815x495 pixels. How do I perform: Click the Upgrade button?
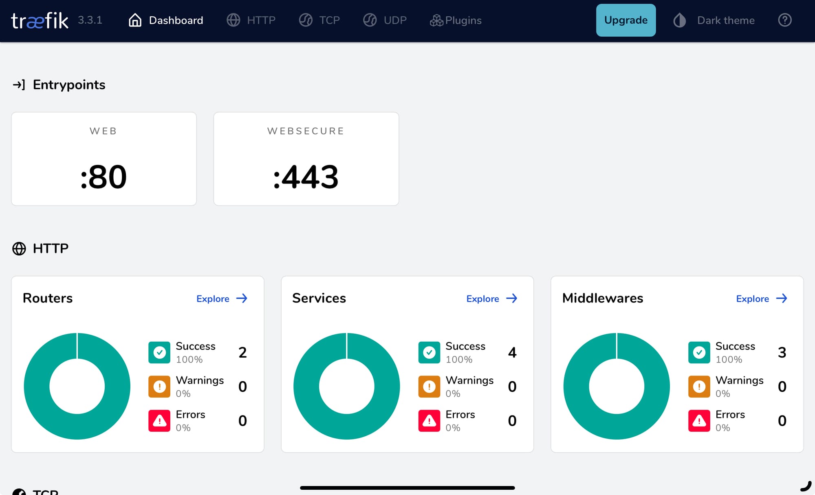tap(626, 20)
